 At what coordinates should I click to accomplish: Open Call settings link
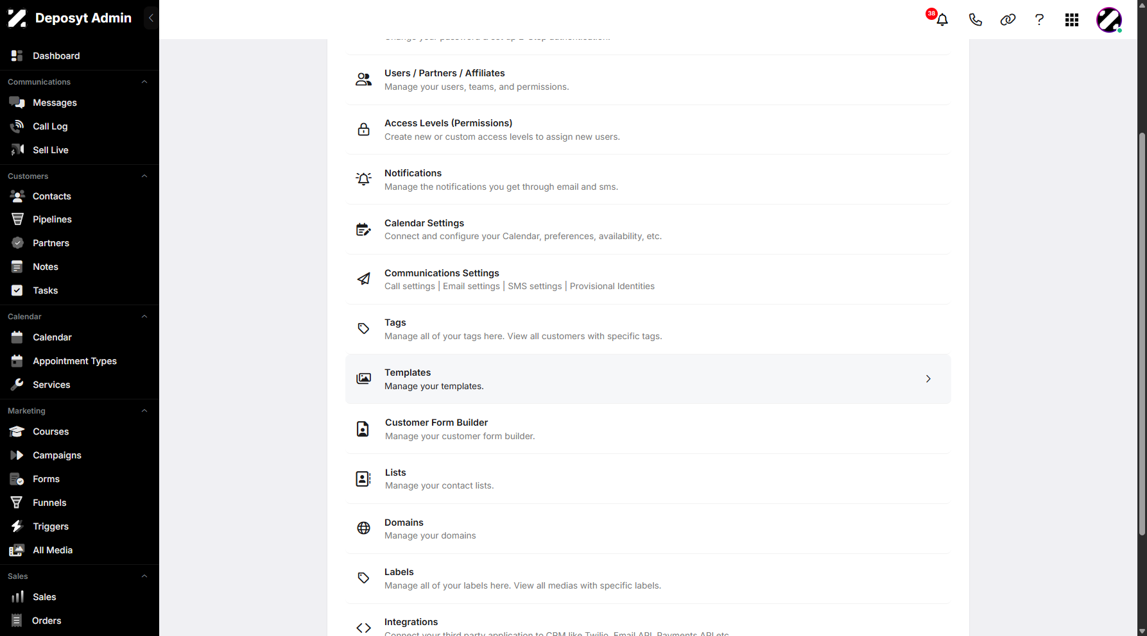[410, 286]
